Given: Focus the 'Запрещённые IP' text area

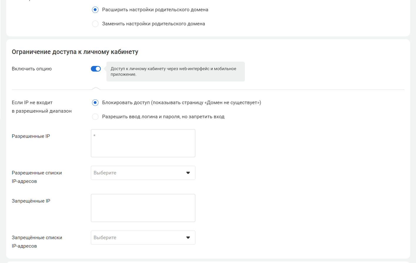Looking at the screenshot, I should tap(143, 208).
